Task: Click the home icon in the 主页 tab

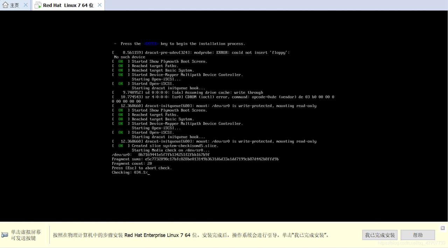Action: [x=5, y=5]
